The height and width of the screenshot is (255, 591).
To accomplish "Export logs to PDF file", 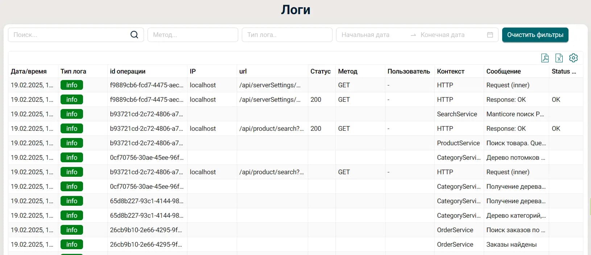I will 545,58.
